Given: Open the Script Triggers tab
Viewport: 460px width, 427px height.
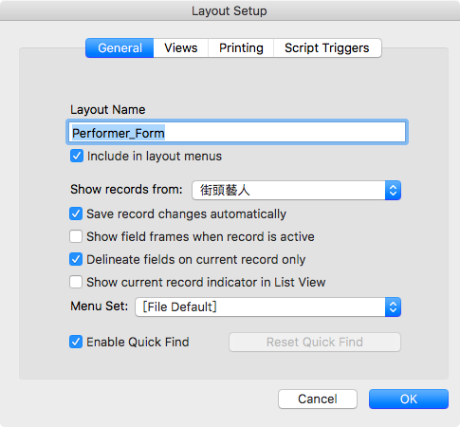Looking at the screenshot, I should coord(327,48).
